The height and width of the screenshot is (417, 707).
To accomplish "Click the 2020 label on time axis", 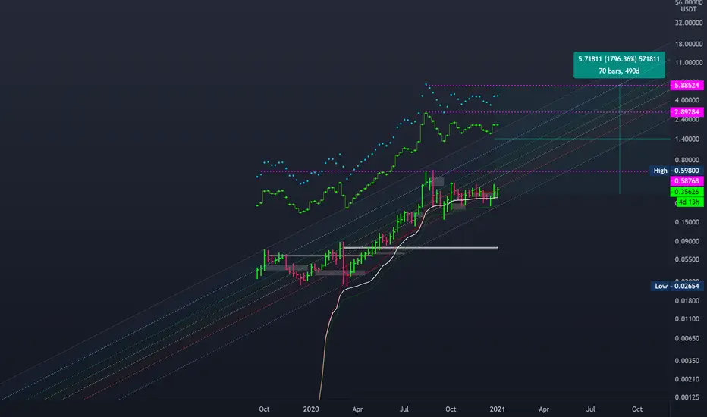I will 311,409.
